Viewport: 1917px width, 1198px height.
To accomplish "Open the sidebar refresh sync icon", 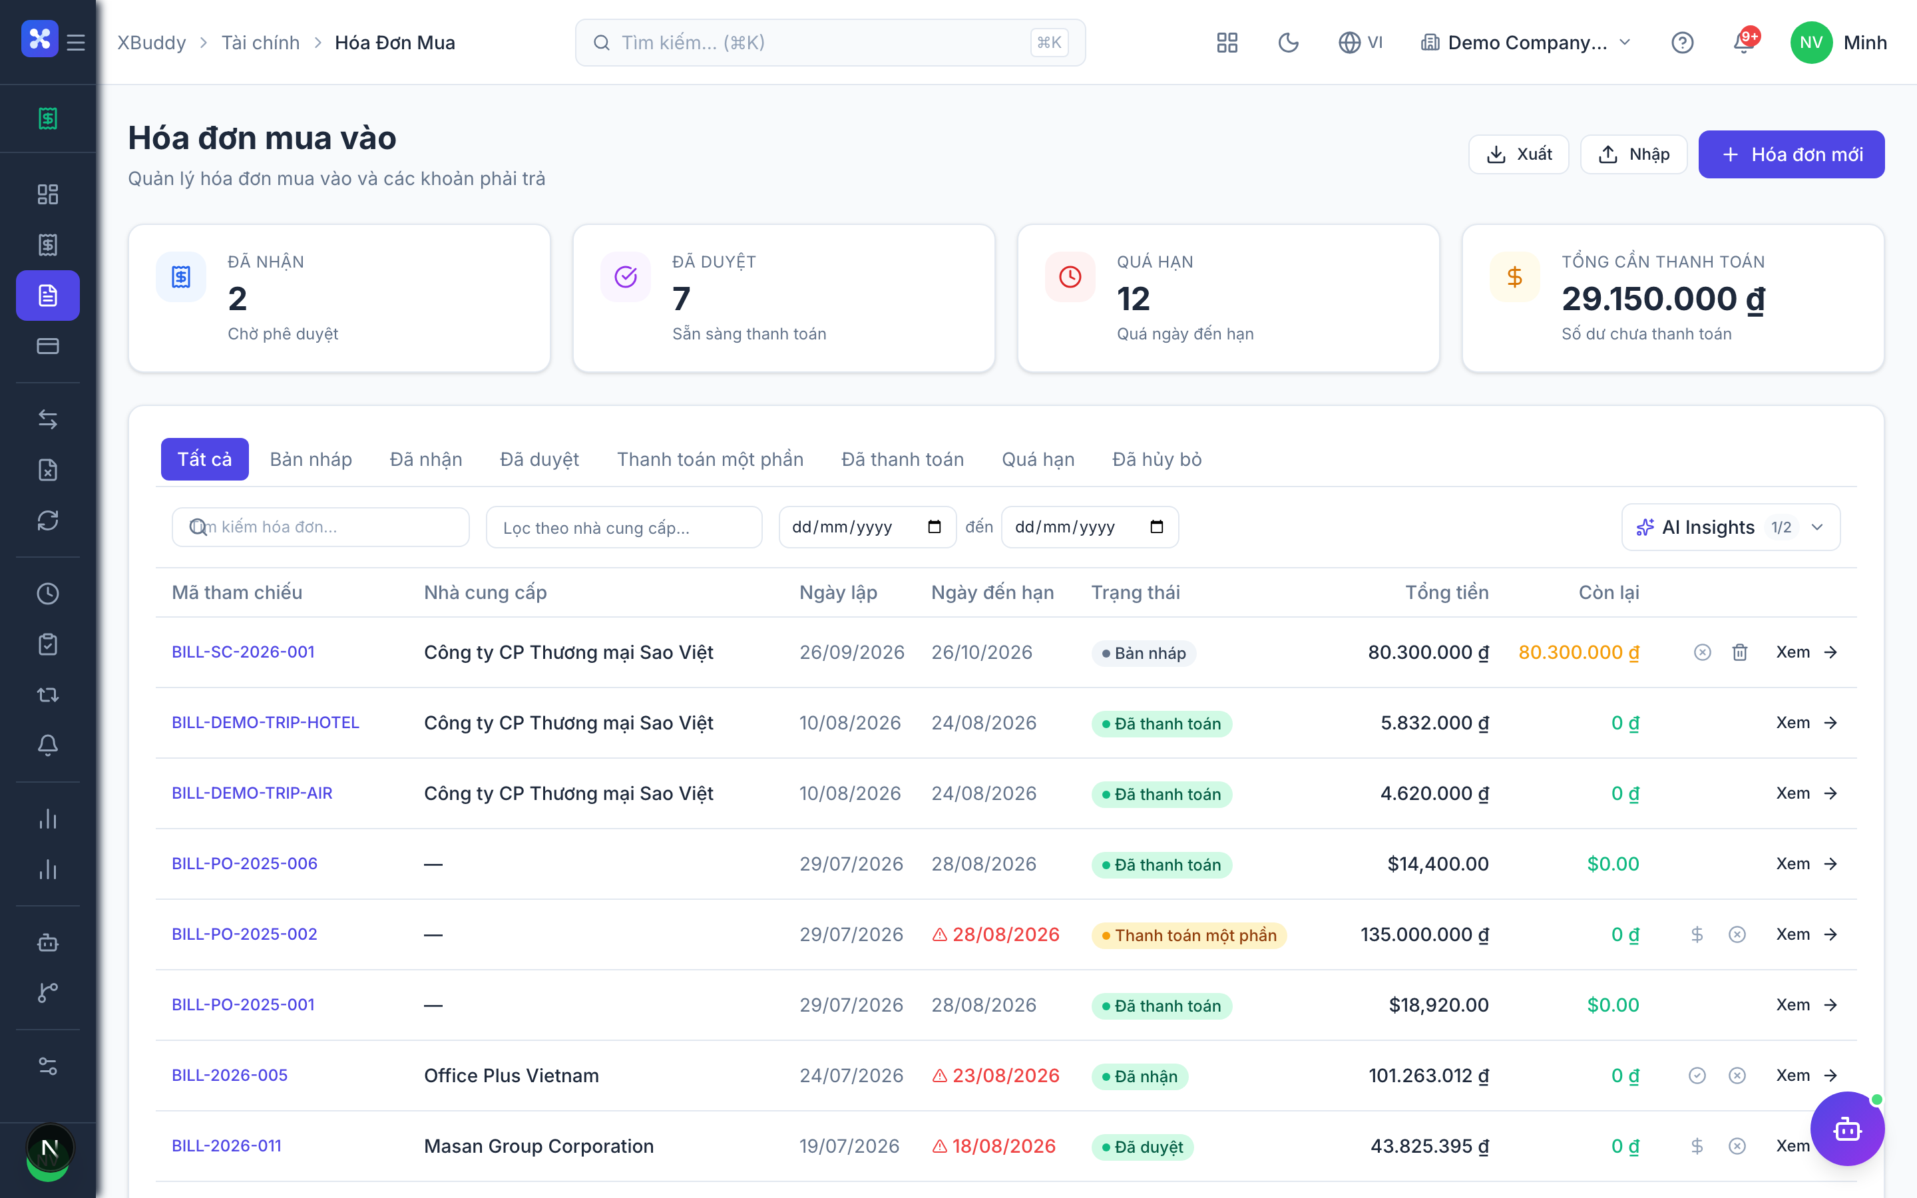I will pos(47,520).
